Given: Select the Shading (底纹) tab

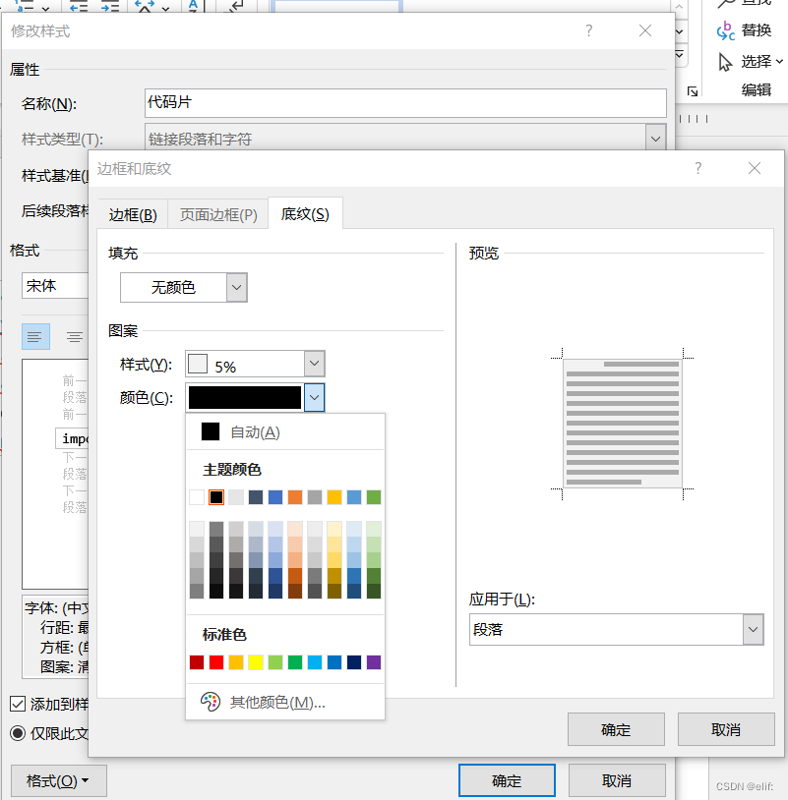Looking at the screenshot, I should tap(305, 214).
